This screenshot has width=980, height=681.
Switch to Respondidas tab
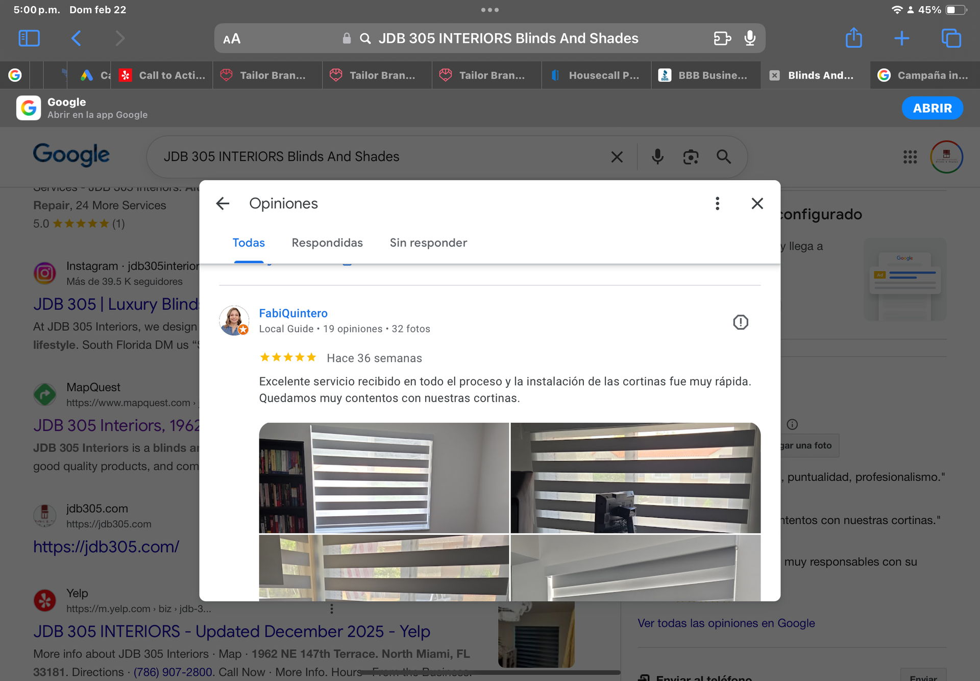click(x=327, y=243)
